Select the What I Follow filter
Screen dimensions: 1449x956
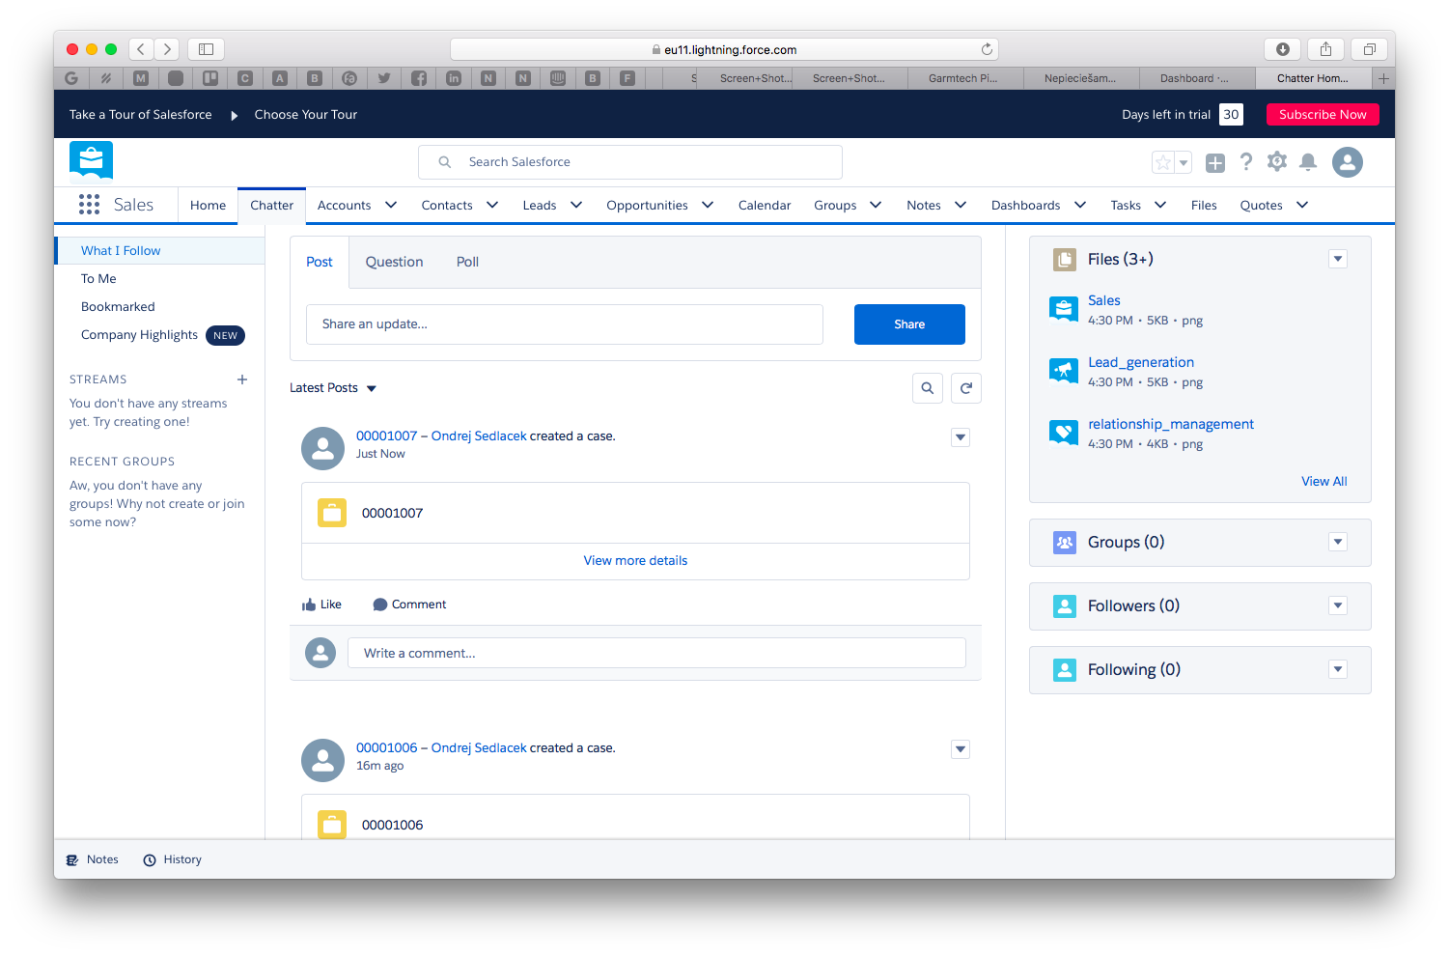click(x=120, y=250)
